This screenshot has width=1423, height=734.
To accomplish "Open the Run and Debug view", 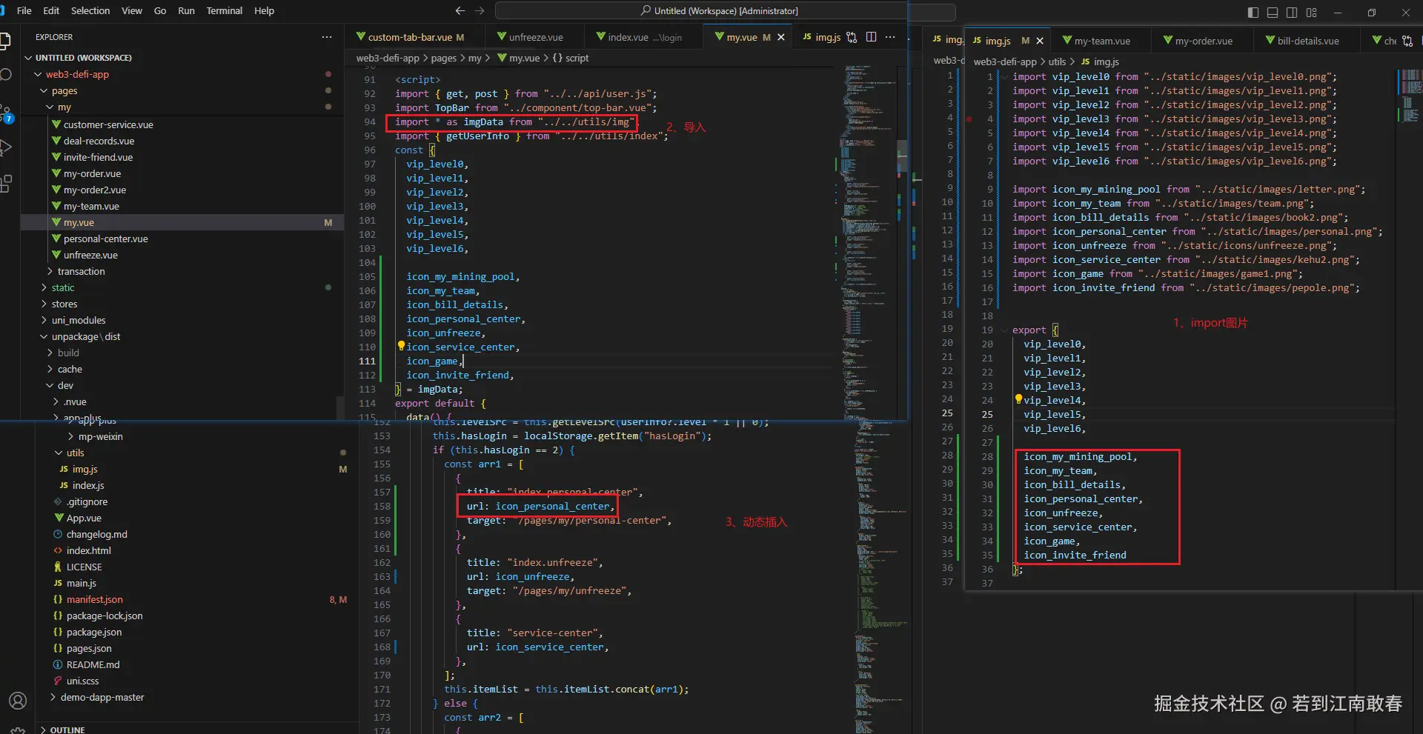I will tap(5, 147).
